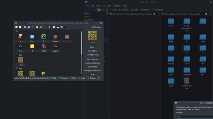213x119 pixels.
Task: Open the Go menu in Dolphin
Action: coord(104,6)
